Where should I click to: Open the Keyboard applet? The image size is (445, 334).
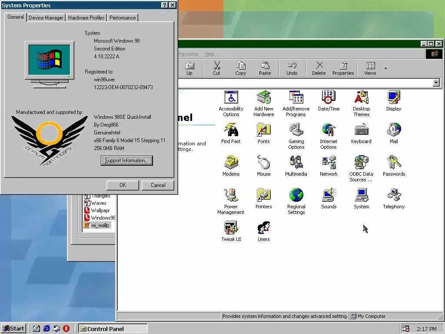tap(361, 134)
